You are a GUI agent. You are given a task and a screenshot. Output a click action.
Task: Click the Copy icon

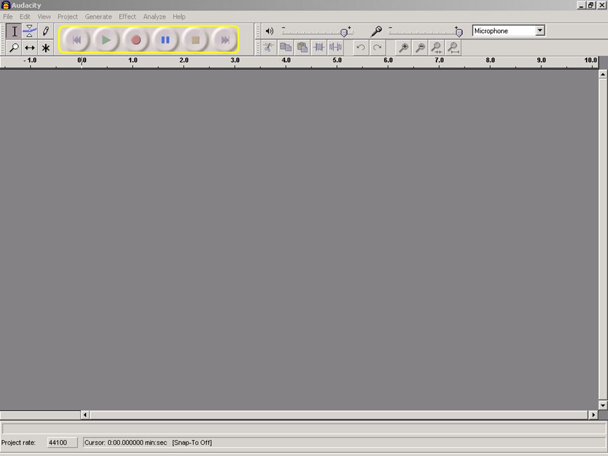click(286, 47)
